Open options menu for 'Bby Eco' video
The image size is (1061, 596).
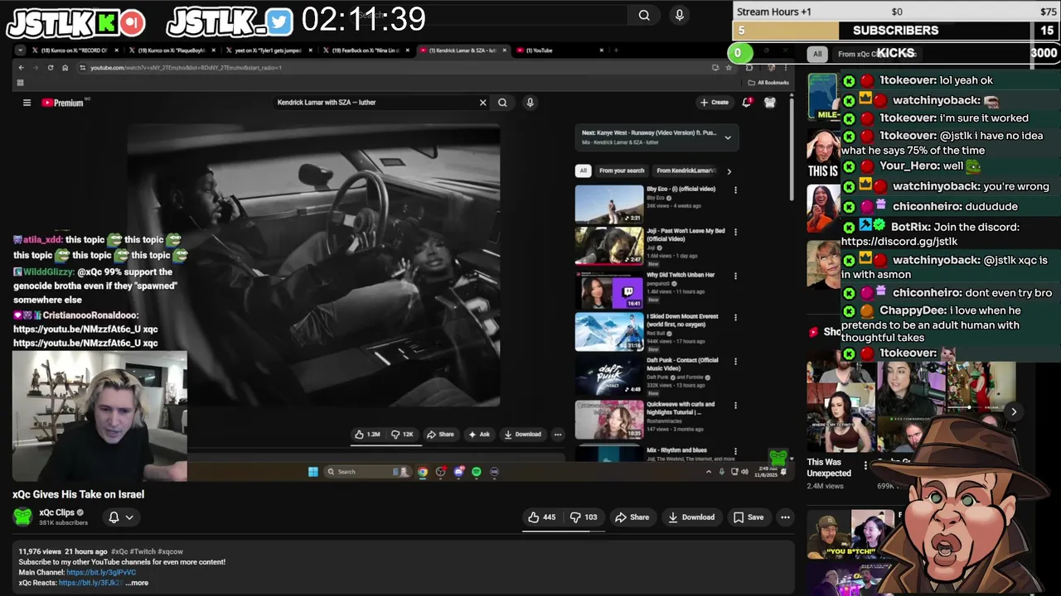click(735, 190)
